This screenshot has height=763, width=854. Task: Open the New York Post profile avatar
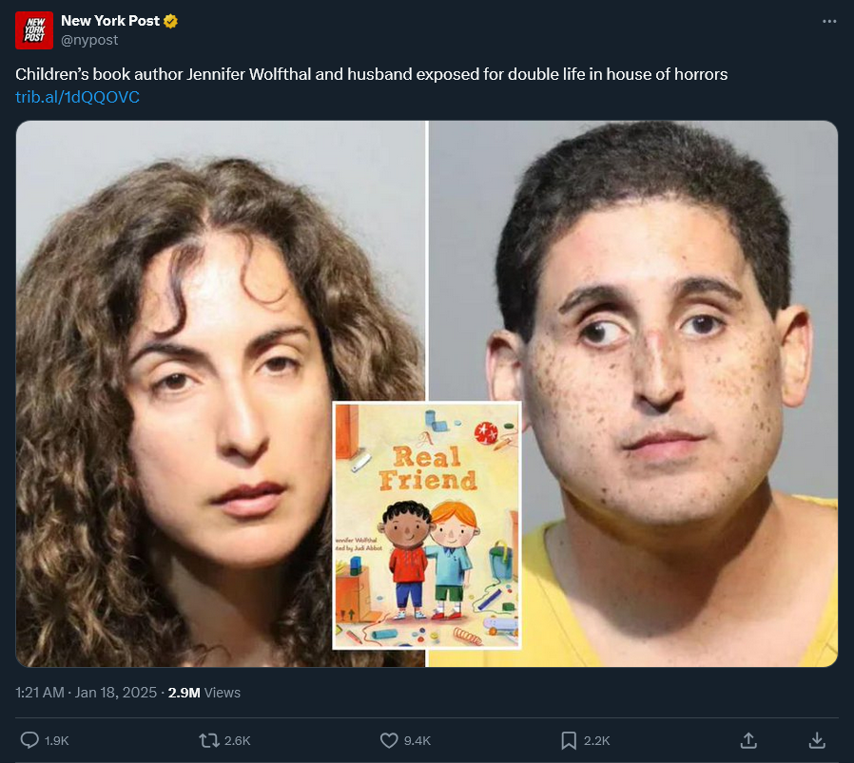click(x=34, y=30)
